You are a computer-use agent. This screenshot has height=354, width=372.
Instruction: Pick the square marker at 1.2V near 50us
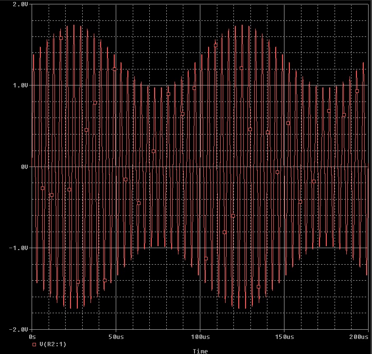115,69
